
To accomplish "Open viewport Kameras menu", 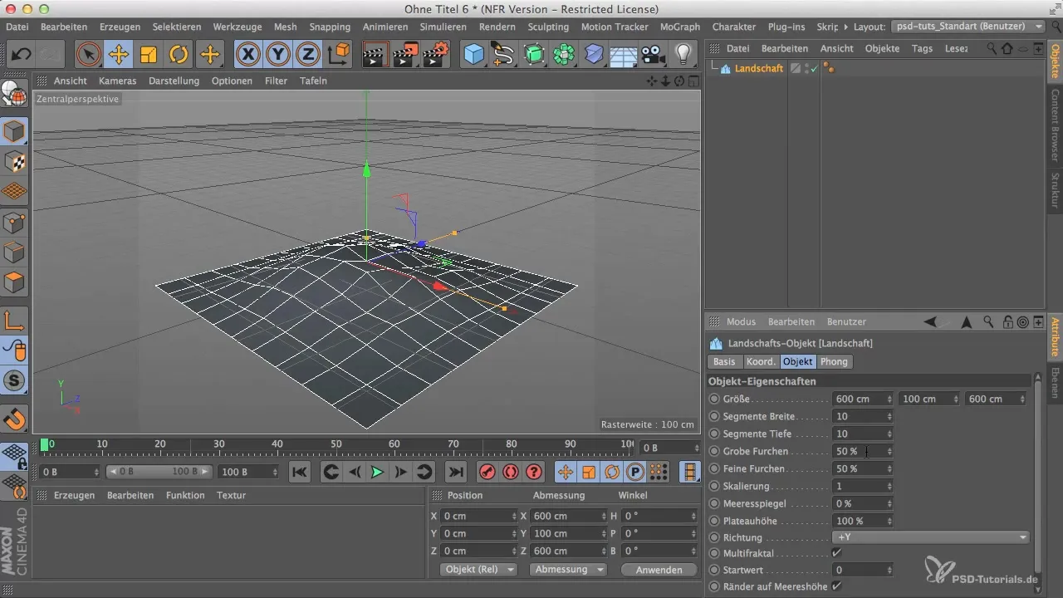I will tap(117, 81).
